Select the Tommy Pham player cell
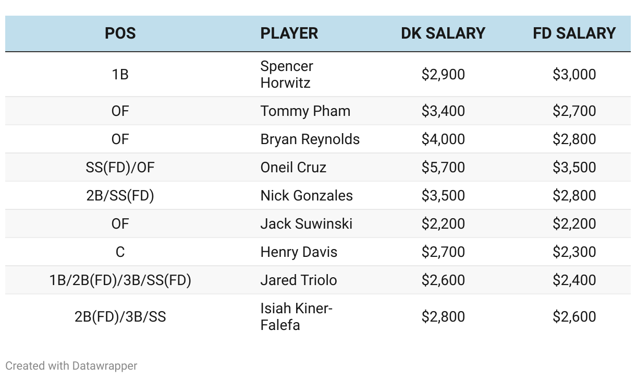 tap(305, 111)
